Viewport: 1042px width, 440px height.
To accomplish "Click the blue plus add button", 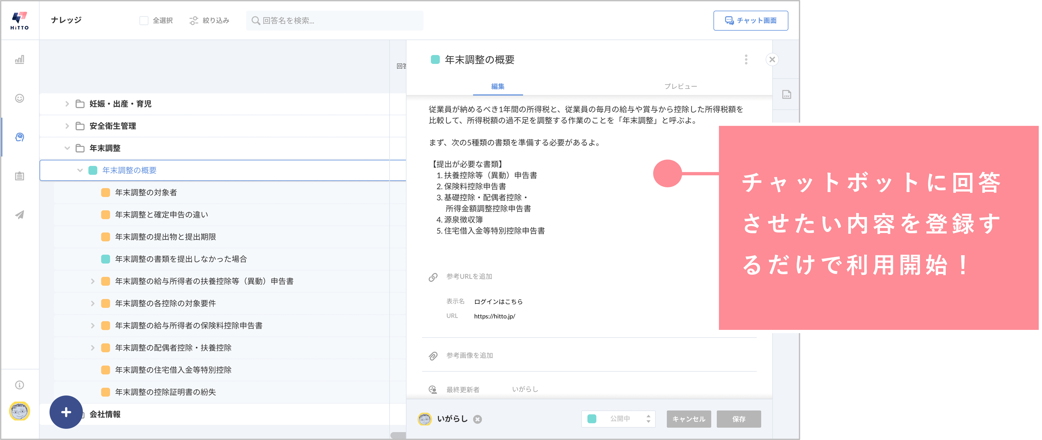I will coord(66,412).
